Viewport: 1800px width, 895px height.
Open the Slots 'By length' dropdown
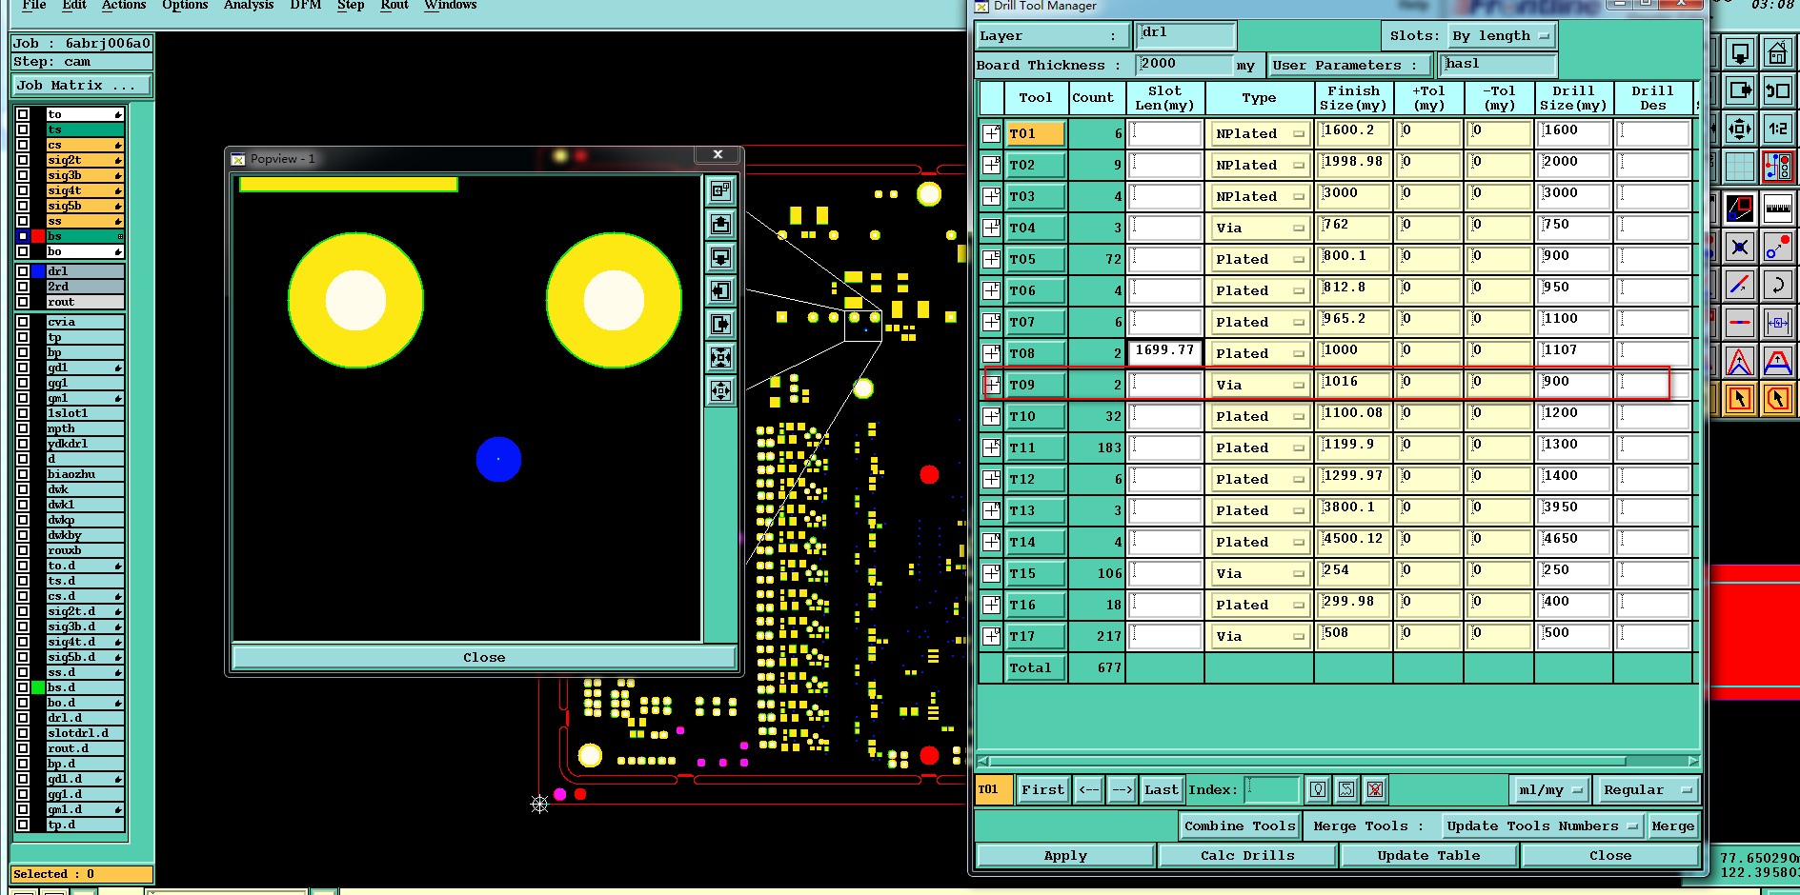[1501, 36]
